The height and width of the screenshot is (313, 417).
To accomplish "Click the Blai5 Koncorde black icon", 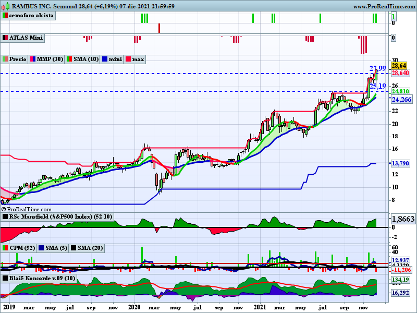I will pos(5,279).
